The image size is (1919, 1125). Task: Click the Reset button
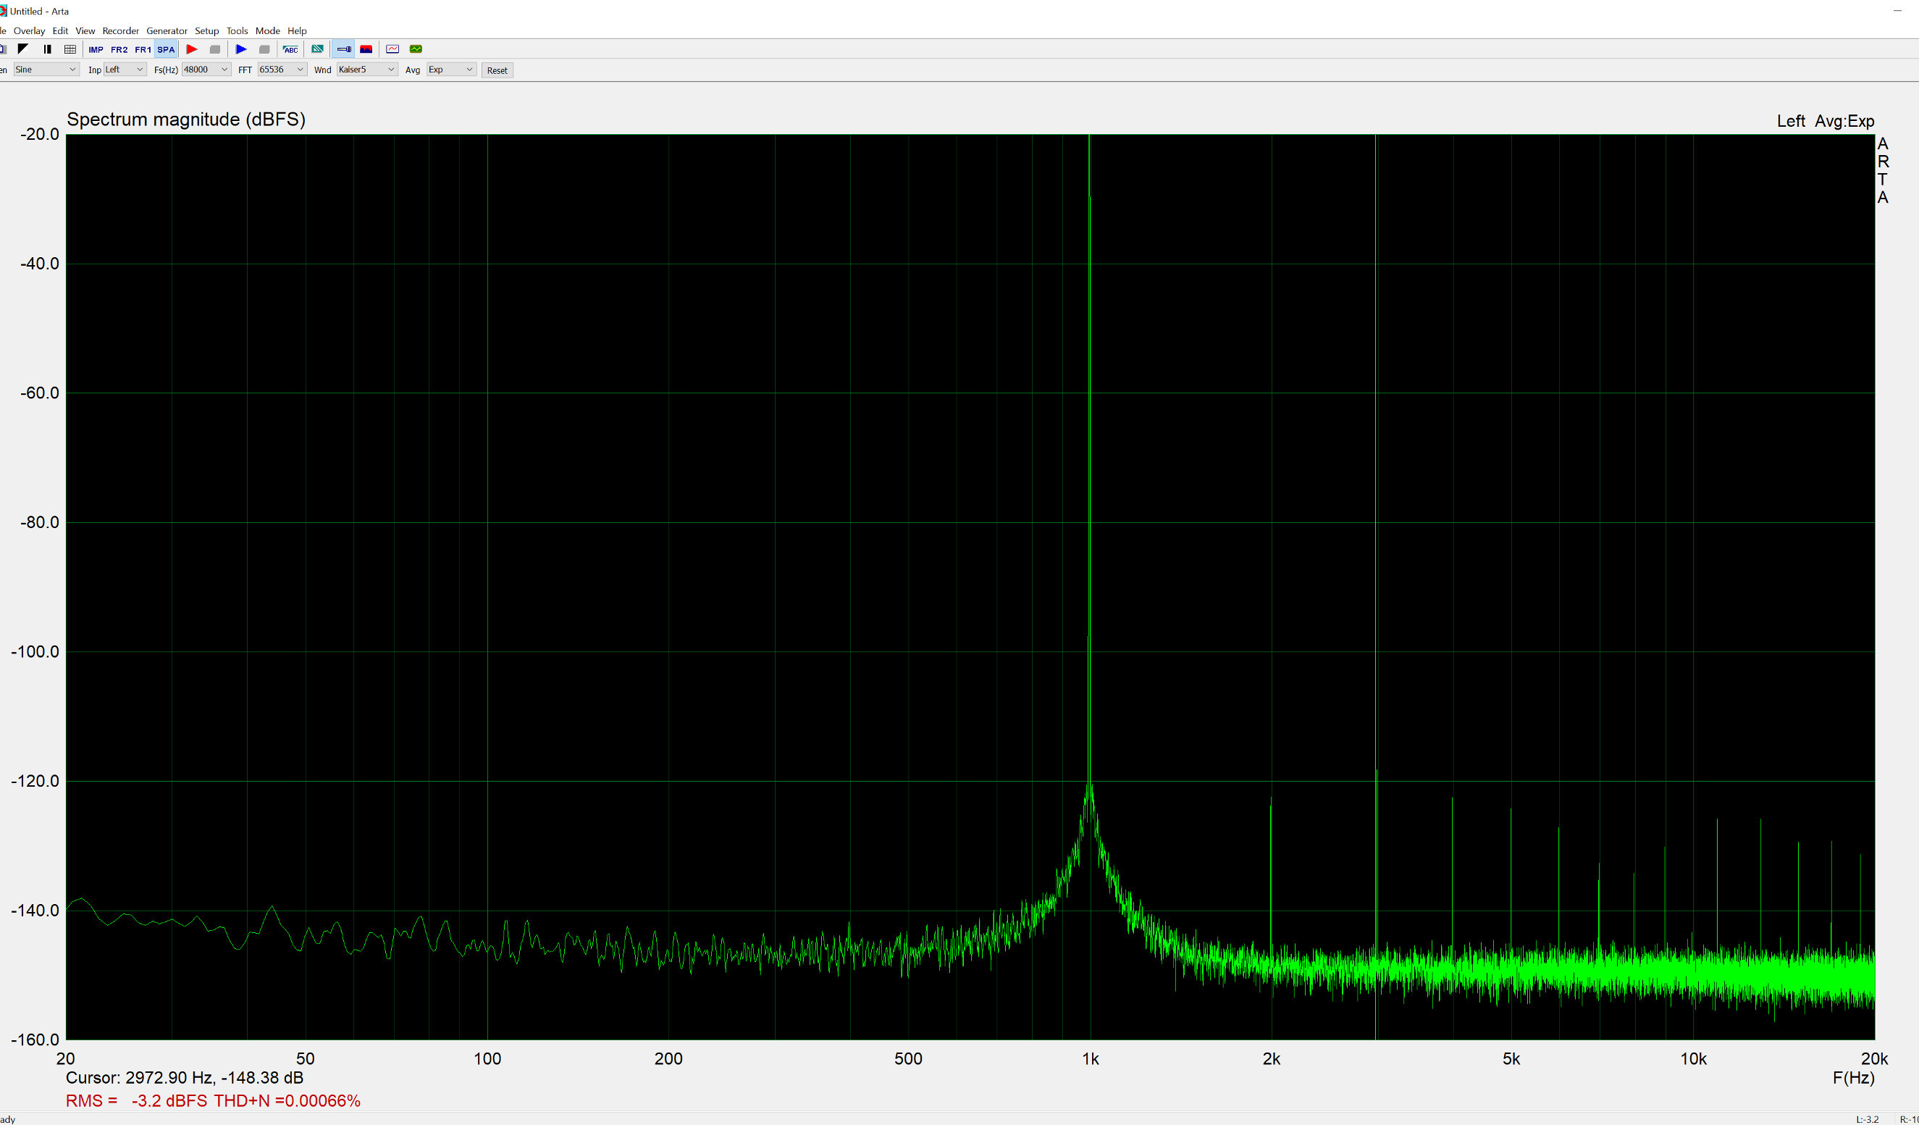click(497, 70)
